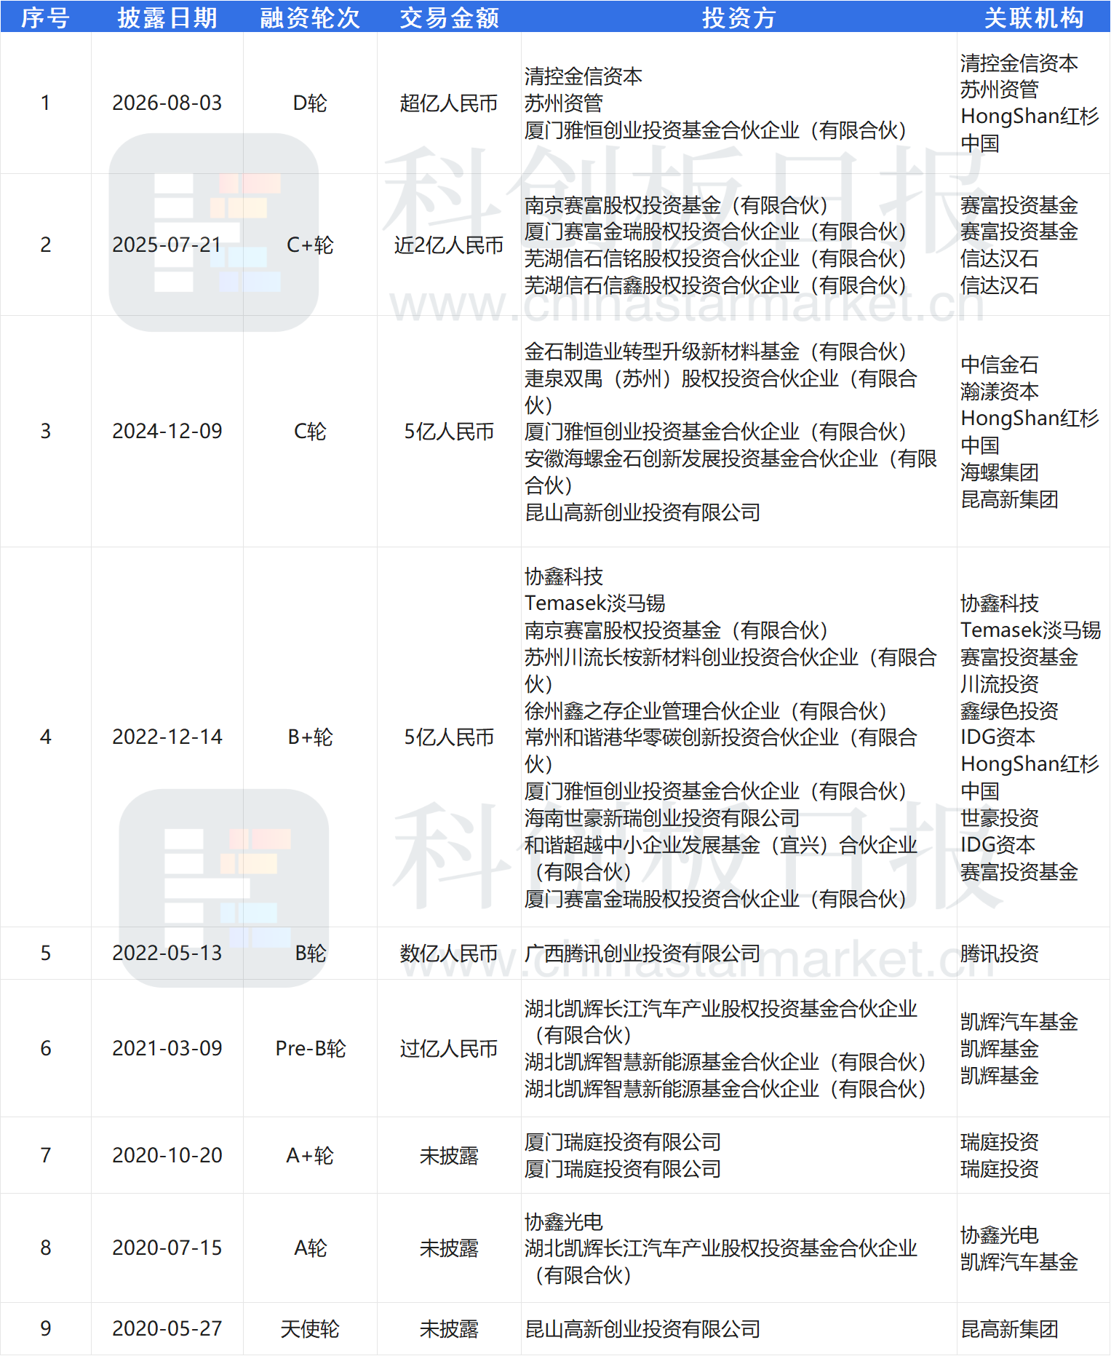This screenshot has width=1111, height=1356.
Task: Select the A+轮 round cell
Action: point(310,1155)
